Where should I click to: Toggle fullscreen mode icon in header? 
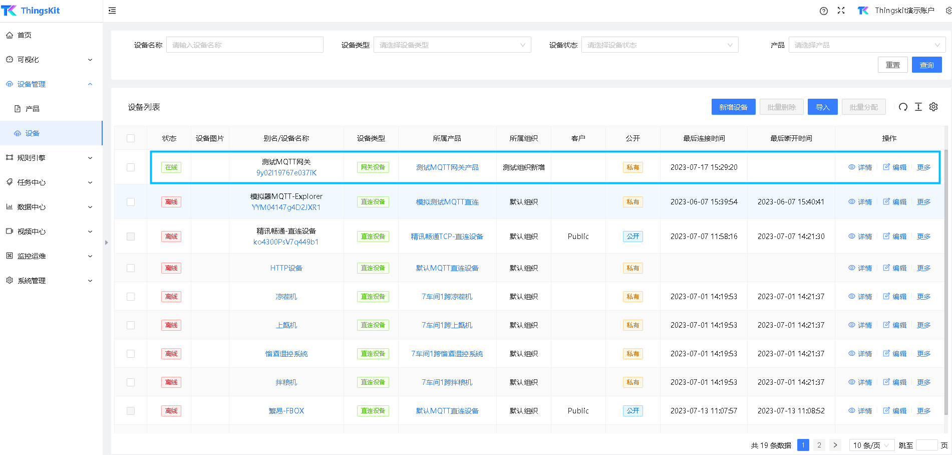pyautogui.click(x=841, y=11)
